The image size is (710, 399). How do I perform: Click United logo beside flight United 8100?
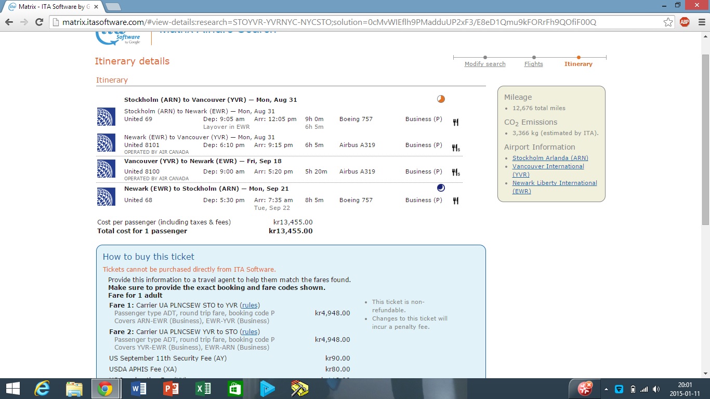(106, 168)
